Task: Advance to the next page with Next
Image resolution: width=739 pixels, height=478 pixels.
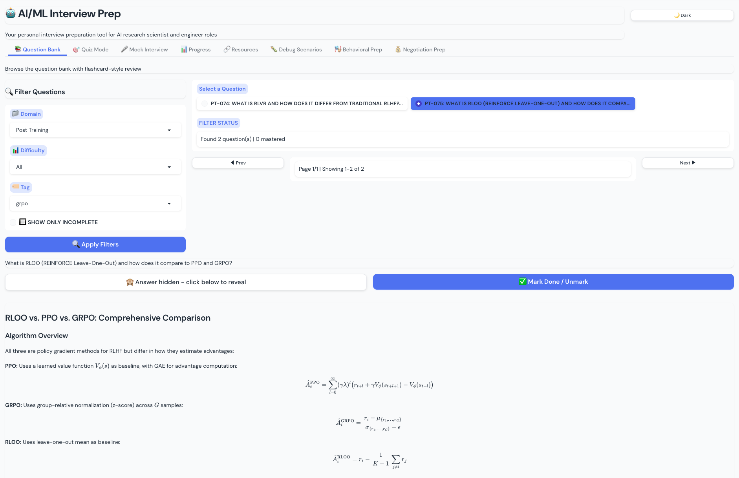Action: click(x=687, y=162)
